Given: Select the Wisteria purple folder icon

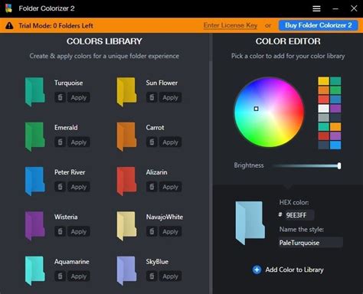Looking at the screenshot, I should pyautogui.click(x=35, y=226).
